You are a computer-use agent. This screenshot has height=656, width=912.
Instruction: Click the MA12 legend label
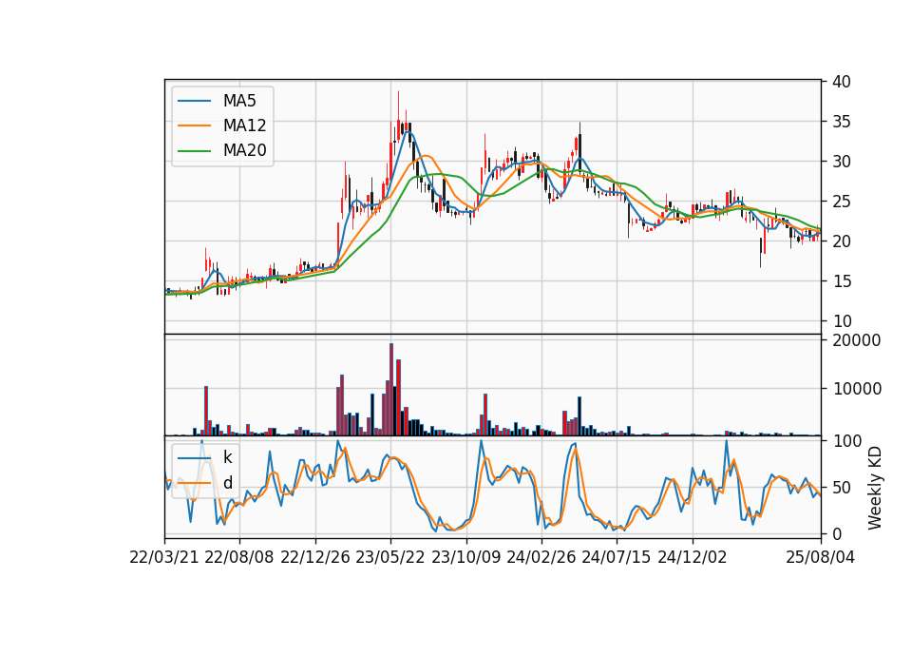(244, 125)
